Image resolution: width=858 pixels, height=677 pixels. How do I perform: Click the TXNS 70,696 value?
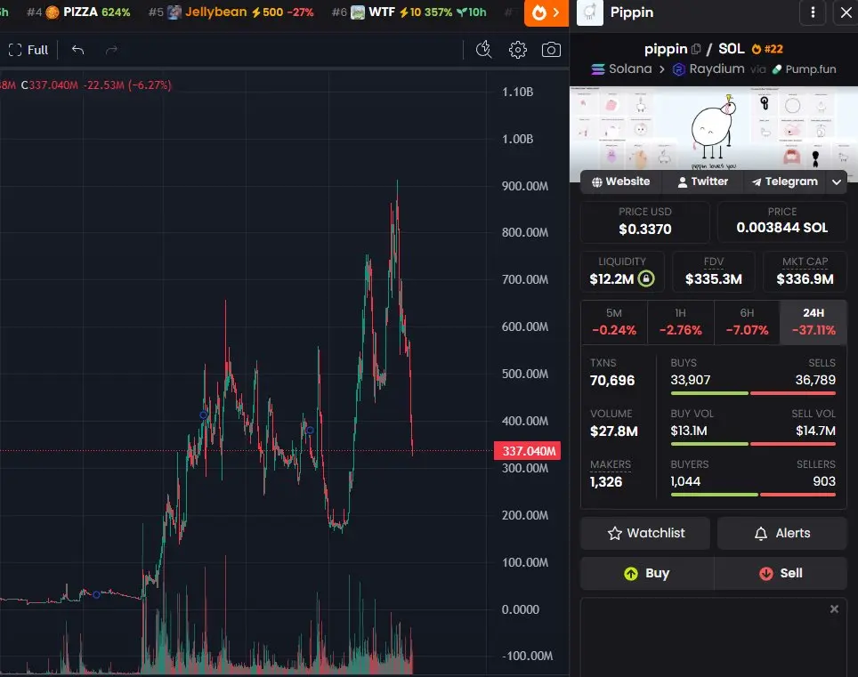[x=612, y=381]
